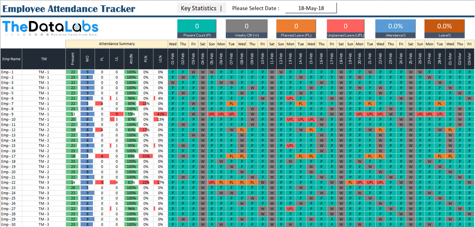475x227 pixels.
Task: Click the UL count 9 for Emp - 9
Action: (117, 114)
